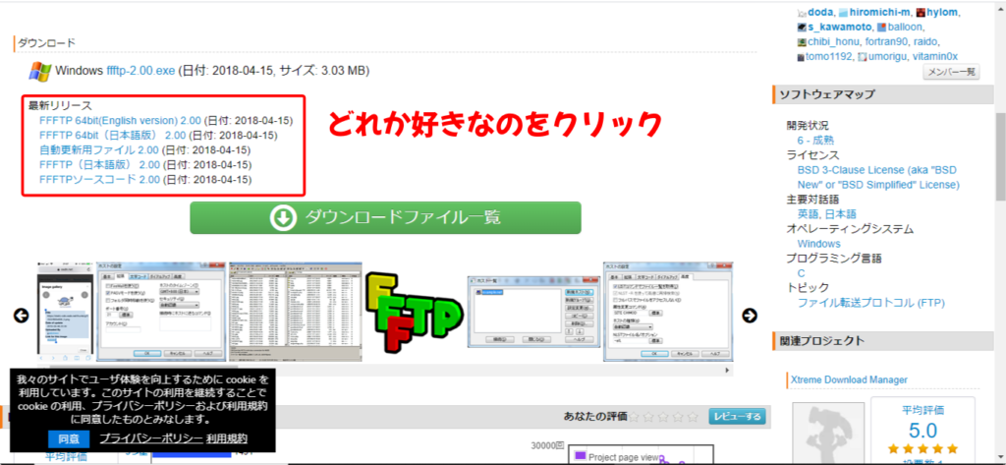The height and width of the screenshot is (465, 1006).
Task: Open the FFFTP logo thumbnail
Action: pos(414,313)
